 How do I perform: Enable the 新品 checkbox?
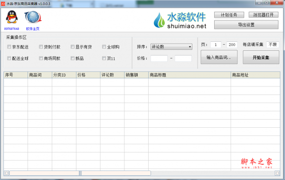pyautogui.click(x=72, y=58)
